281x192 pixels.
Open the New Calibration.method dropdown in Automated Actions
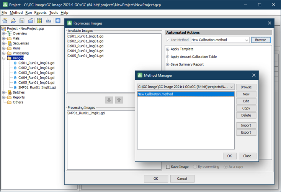(x=246, y=40)
